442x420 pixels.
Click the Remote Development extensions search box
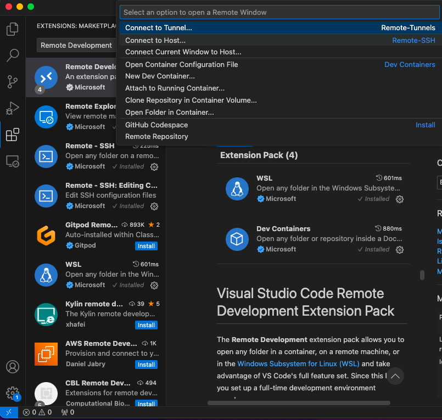(77, 46)
